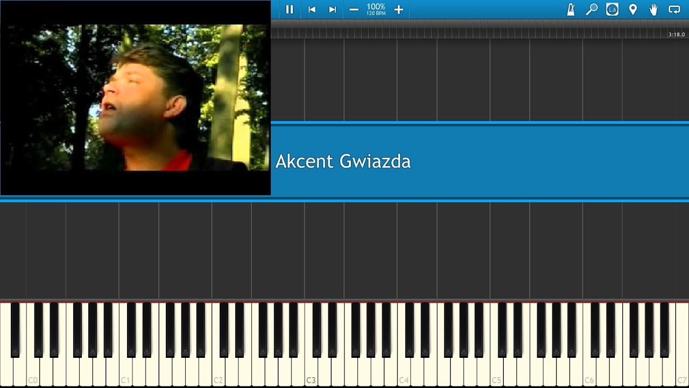Screen dimensions: 689x388
Task: Toggle the metronome icon
Action: [571, 9]
